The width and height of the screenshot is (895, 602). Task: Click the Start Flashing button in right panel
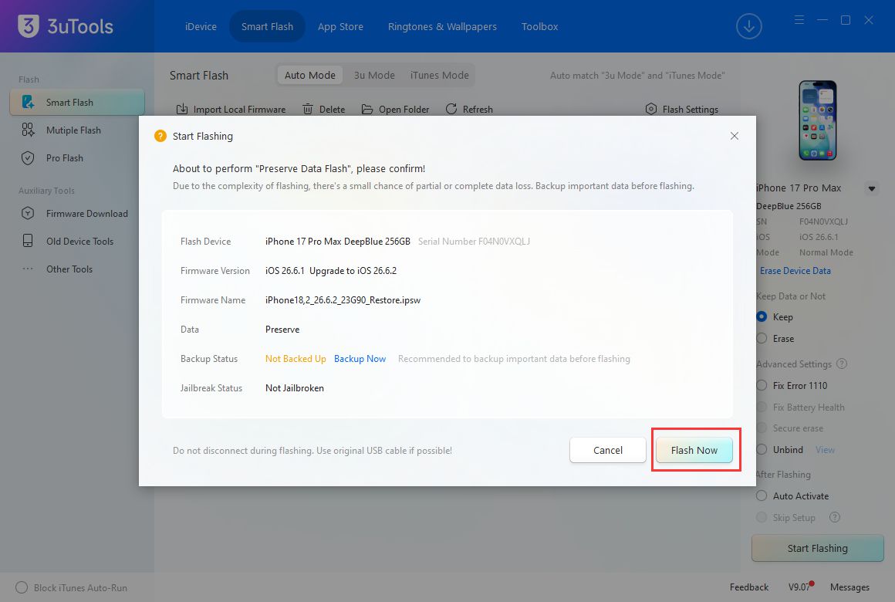coord(817,548)
